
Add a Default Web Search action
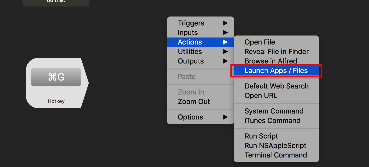(x=277, y=86)
